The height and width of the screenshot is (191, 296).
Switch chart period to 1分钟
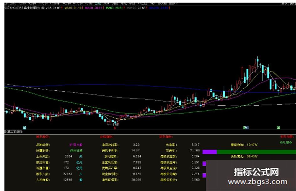click(22, 3)
